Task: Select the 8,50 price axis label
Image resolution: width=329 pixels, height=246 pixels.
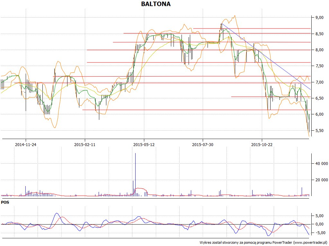Action: pos(319,34)
